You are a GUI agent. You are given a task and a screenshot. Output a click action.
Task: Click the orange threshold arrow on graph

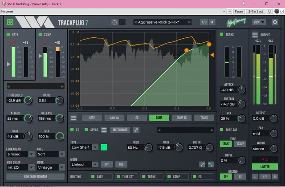click(x=212, y=55)
